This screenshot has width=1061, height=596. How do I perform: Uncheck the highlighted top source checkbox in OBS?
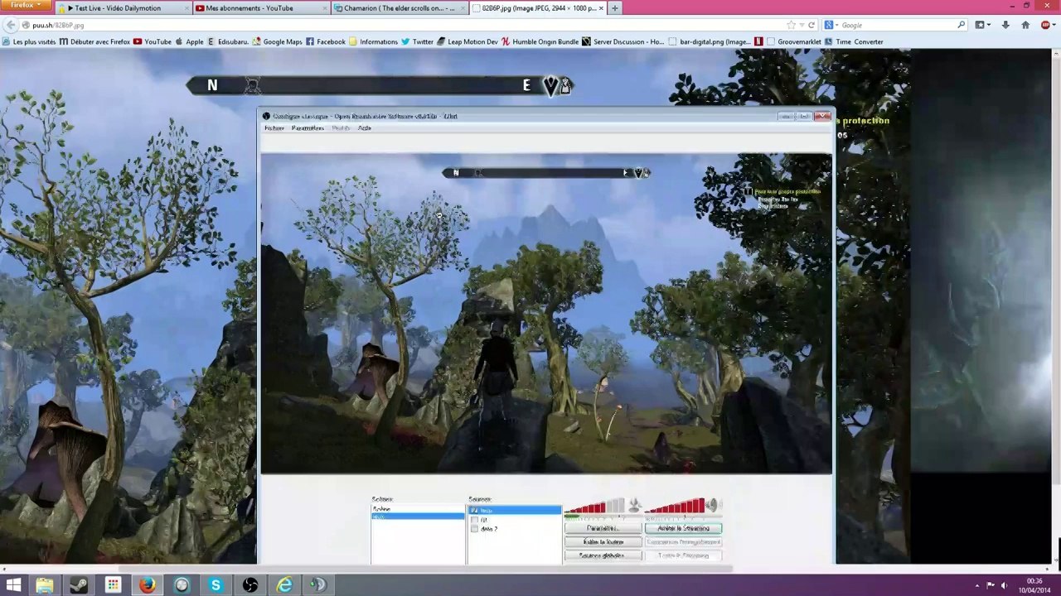coord(474,511)
